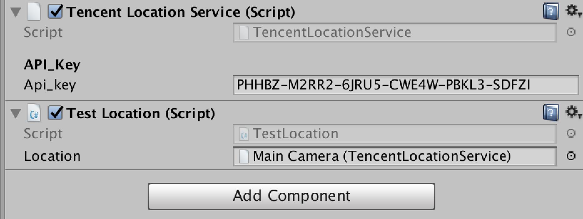This screenshot has width=583, height=219.
Task: Open help reference for Tencent Location Service
Action: pyautogui.click(x=551, y=12)
